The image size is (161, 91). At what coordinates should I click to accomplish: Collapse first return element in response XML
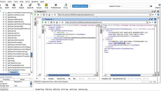point(103,31)
